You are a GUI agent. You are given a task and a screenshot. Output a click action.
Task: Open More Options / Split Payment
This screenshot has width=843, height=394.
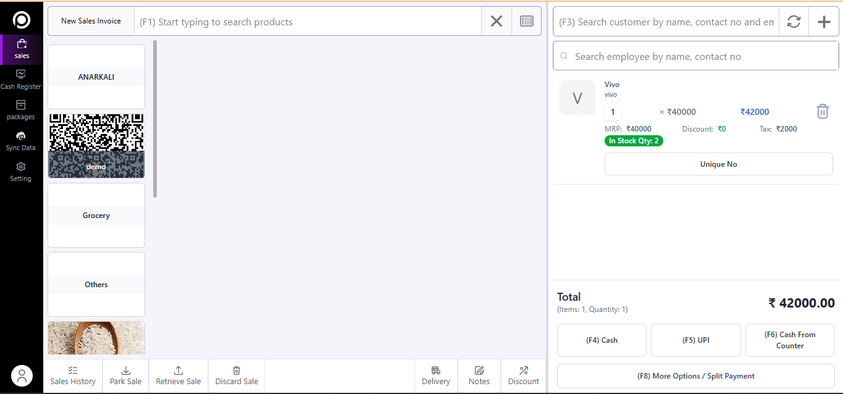tap(696, 376)
